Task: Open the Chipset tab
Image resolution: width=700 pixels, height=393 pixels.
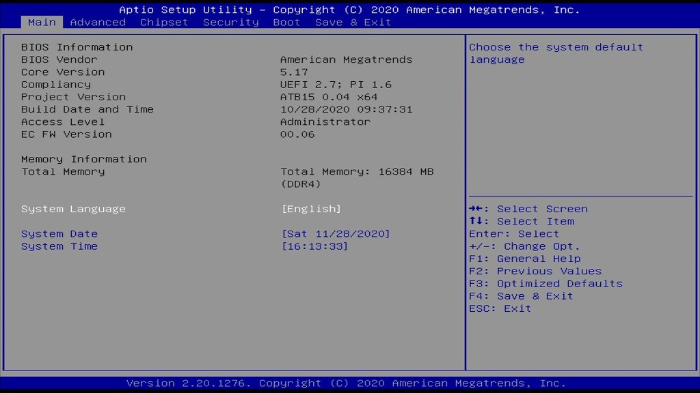Action: coord(164,23)
